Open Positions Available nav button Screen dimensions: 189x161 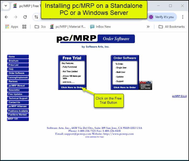pyautogui.click(x=18, y=111)
